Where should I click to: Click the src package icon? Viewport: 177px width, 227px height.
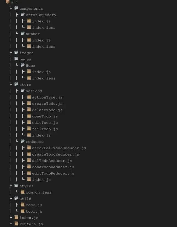(x=7, y=2)
